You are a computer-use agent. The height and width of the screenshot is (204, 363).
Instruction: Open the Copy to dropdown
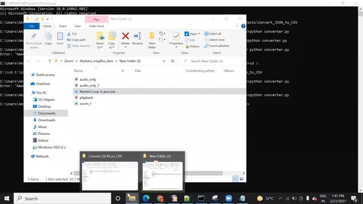[x=112, y=40]
